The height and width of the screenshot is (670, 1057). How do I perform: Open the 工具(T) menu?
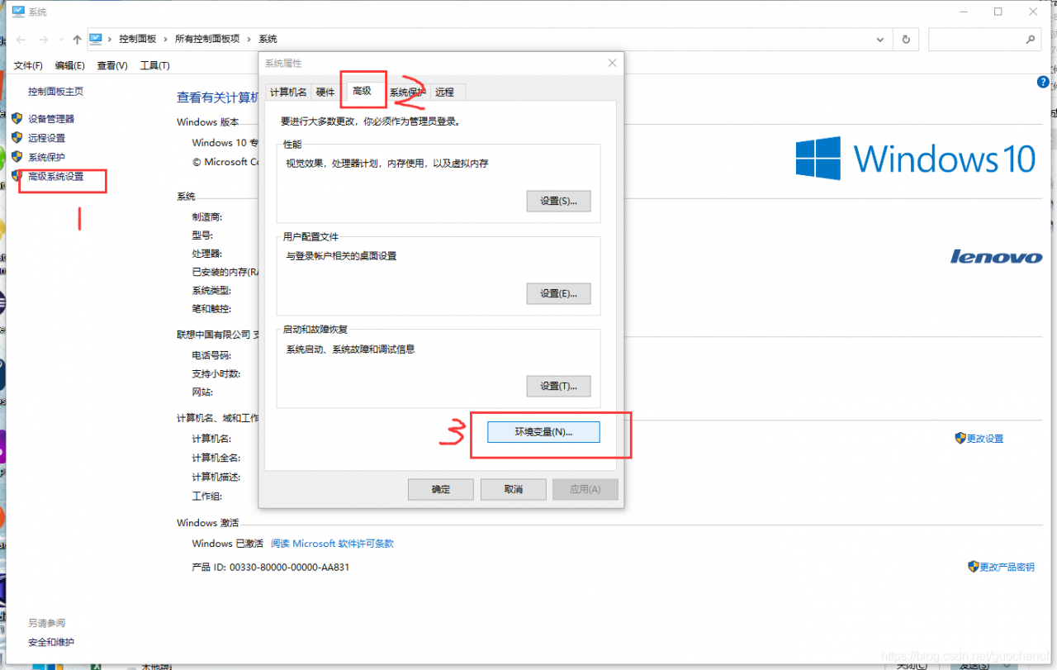(x=154, y=65)
